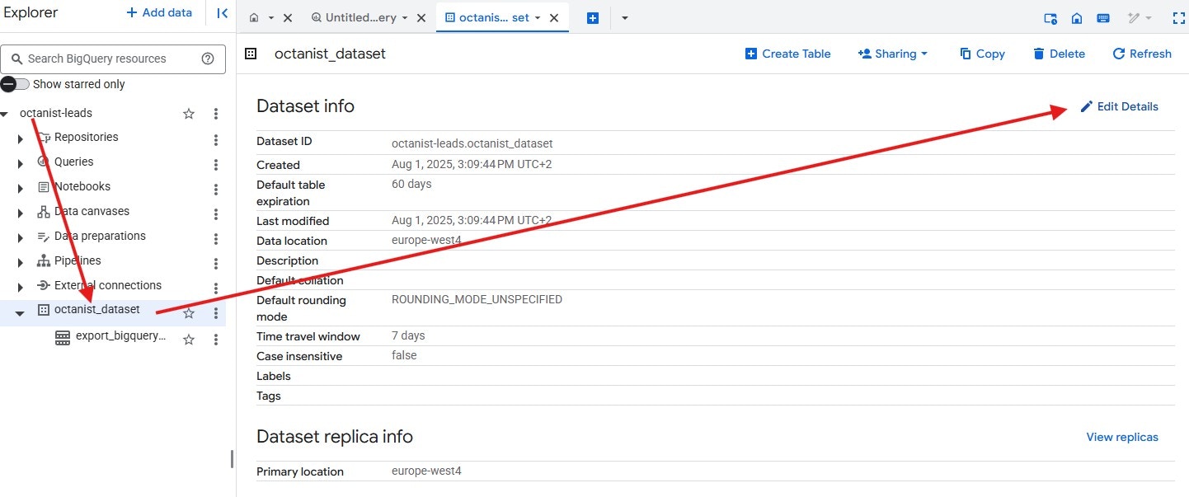Expand the Data preparations node
The image size is (1189, 497).
[21, 238]
